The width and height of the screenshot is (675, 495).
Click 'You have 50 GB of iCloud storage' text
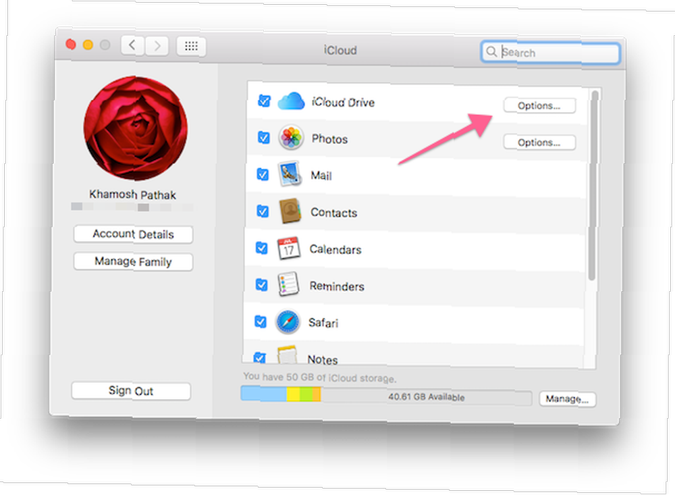click(320, 377)
